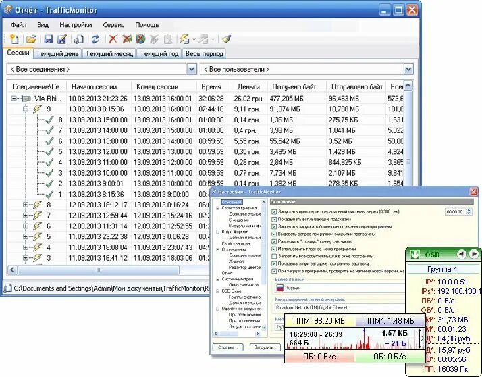Toggle 'Показывать при загрузке программы заставку' checkbox

pos(274,263)
